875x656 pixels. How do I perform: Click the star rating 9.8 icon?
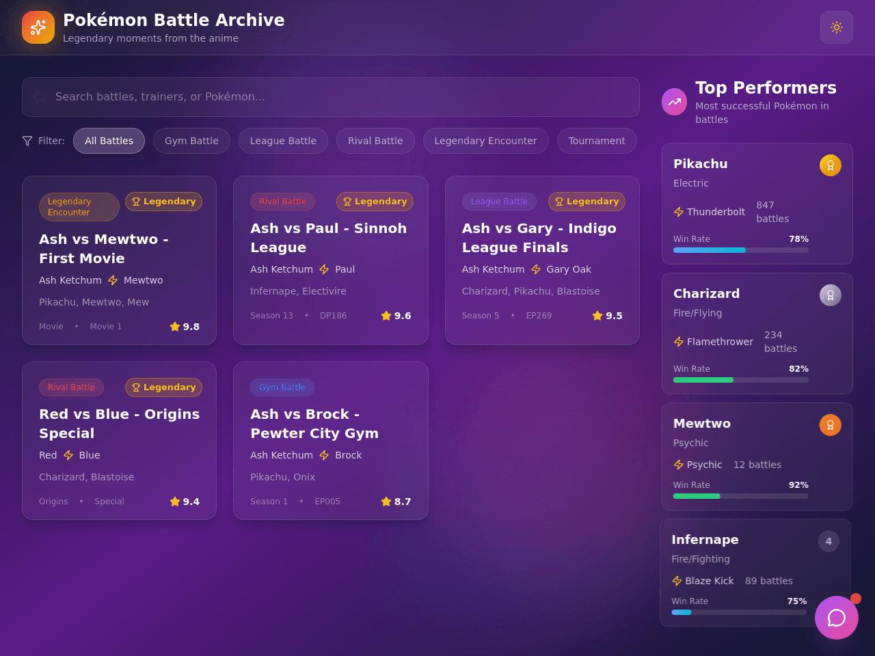coord(175,327)
